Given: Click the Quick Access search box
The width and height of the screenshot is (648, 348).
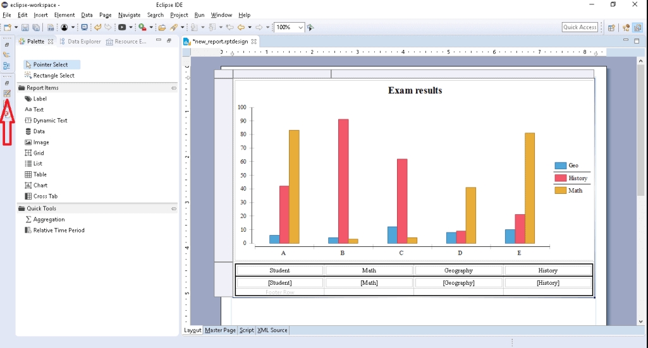Looking at the screenshot, I should coord(580,27).
